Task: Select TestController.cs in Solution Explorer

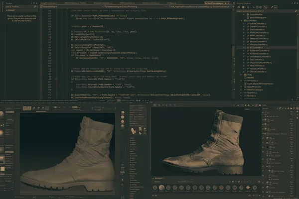Action: (x=257, y=60)
